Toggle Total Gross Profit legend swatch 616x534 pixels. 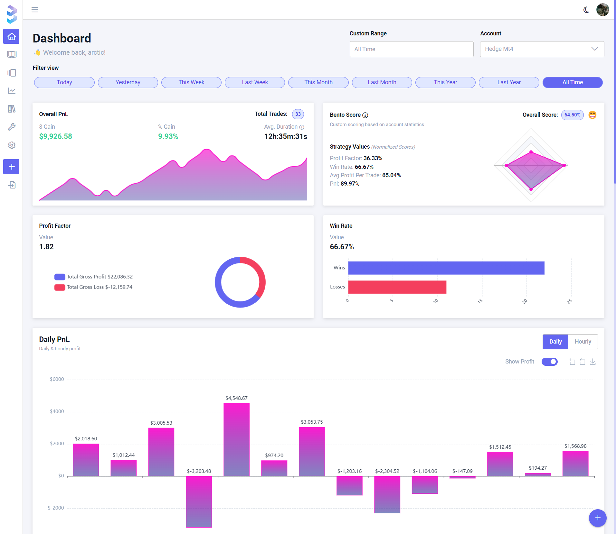pos(60,277)
